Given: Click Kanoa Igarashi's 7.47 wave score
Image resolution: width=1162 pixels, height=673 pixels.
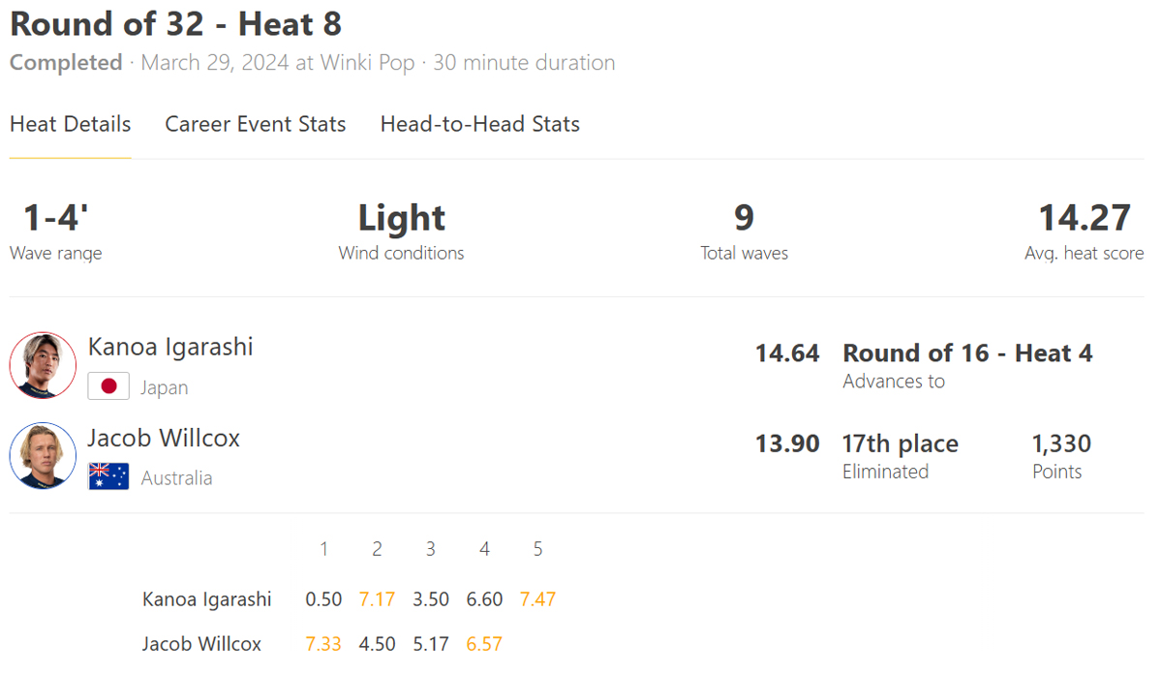Looking at the screenshot, I should pos(537,599).
